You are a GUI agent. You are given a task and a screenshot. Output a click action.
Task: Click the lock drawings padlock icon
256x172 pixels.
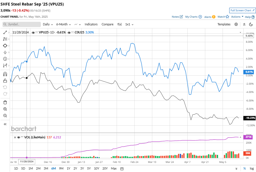pyautogui.click(x=5, y=80)
